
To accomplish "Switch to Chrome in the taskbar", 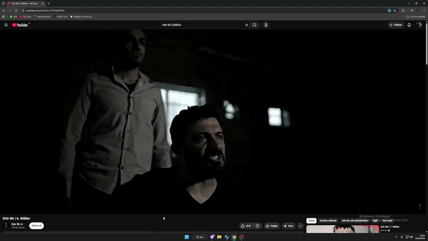I will (x=234, y=237).
